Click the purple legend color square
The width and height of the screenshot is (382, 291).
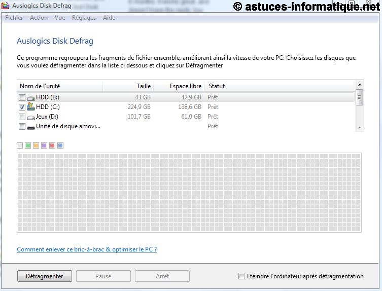click(x=44, y=146)
